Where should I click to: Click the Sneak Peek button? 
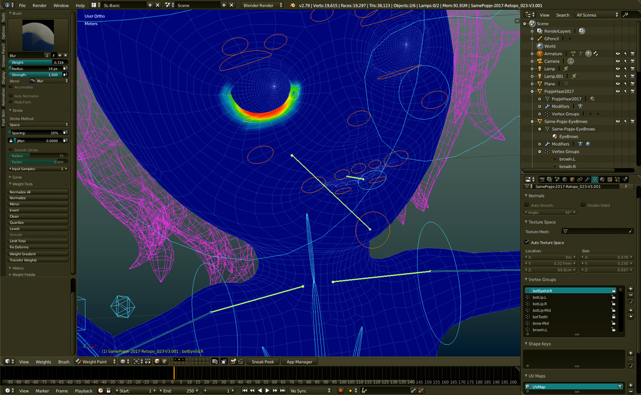(x=263, y=362)
